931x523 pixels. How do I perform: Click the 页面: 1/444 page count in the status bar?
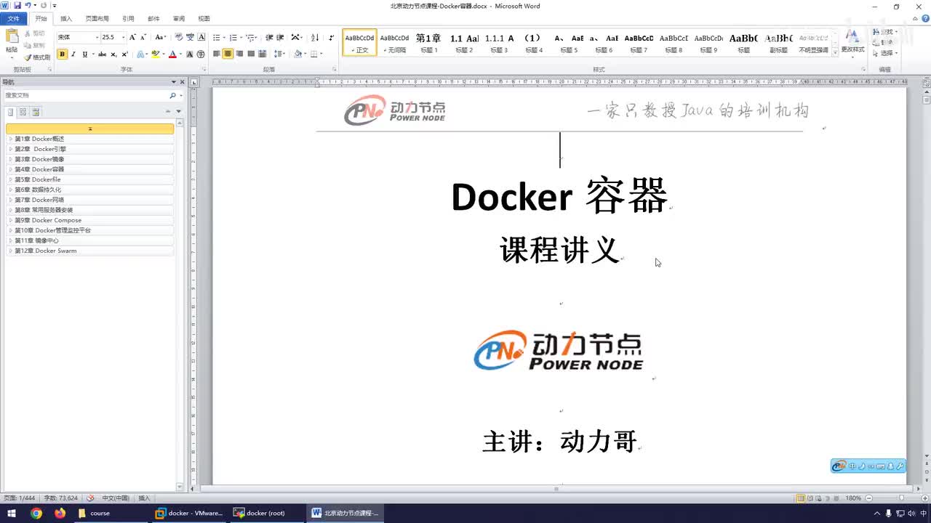pyautogui.click(x=20, y=498)
